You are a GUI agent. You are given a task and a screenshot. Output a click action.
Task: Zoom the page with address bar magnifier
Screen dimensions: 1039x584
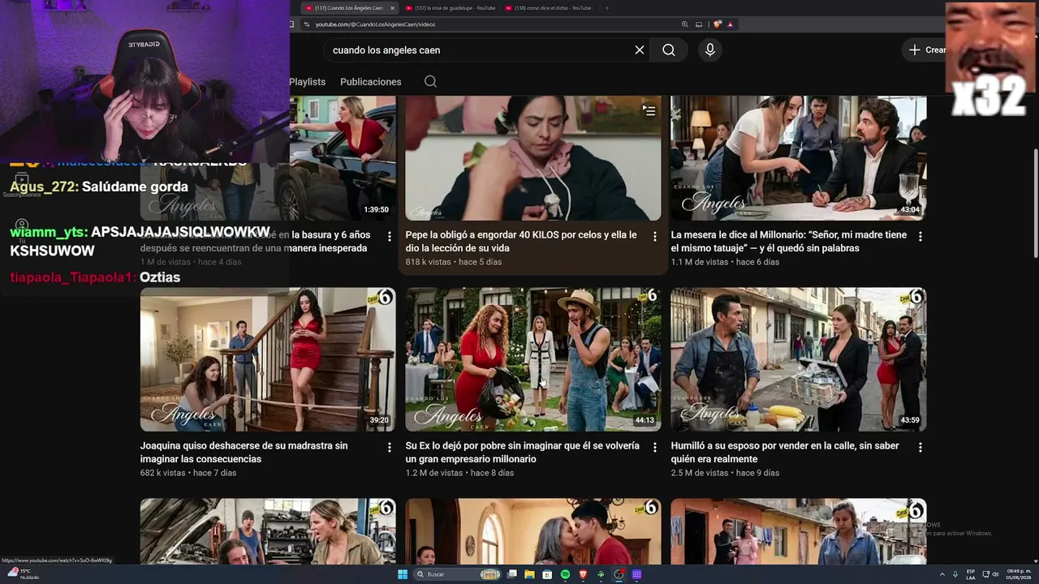pyautogui.click(x=685, y=24)
